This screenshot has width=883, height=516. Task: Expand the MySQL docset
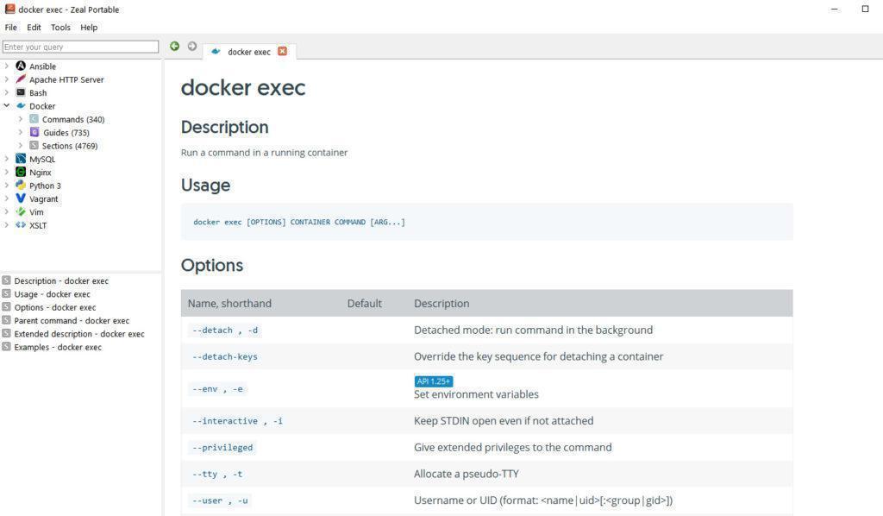click(x=6, y=159)
